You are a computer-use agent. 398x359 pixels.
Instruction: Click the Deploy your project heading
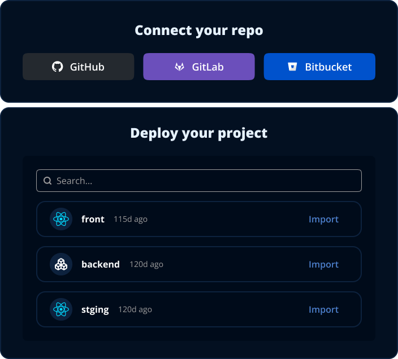point(199,133)
